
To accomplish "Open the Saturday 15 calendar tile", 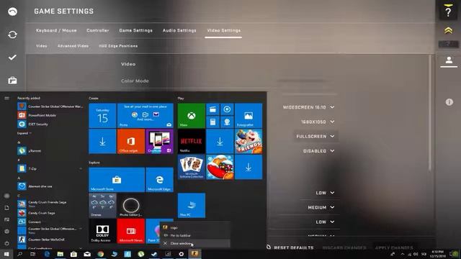I will 102,116.
